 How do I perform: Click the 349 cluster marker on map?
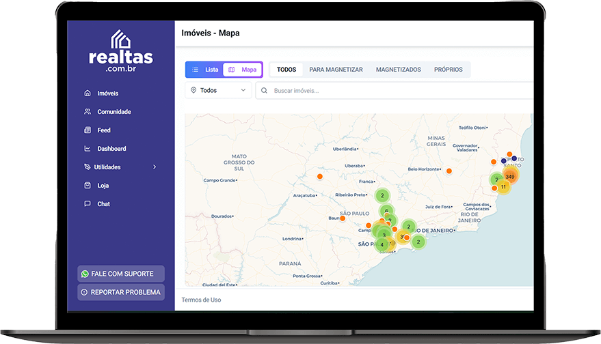coord(510,176)
